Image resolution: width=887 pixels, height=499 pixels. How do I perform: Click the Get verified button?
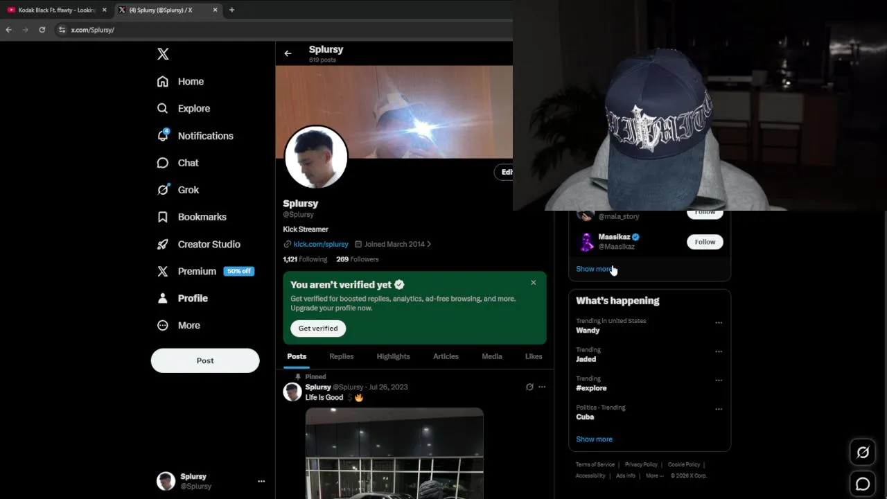(318, 329)
